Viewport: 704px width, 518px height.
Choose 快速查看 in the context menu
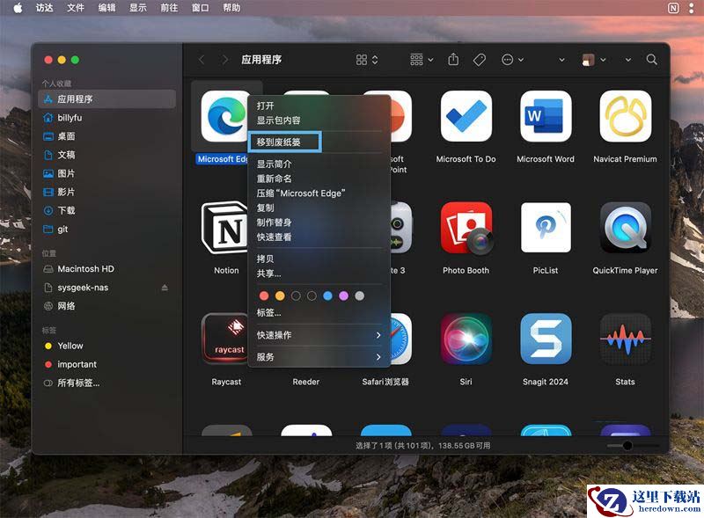click(x=319, y=237)
